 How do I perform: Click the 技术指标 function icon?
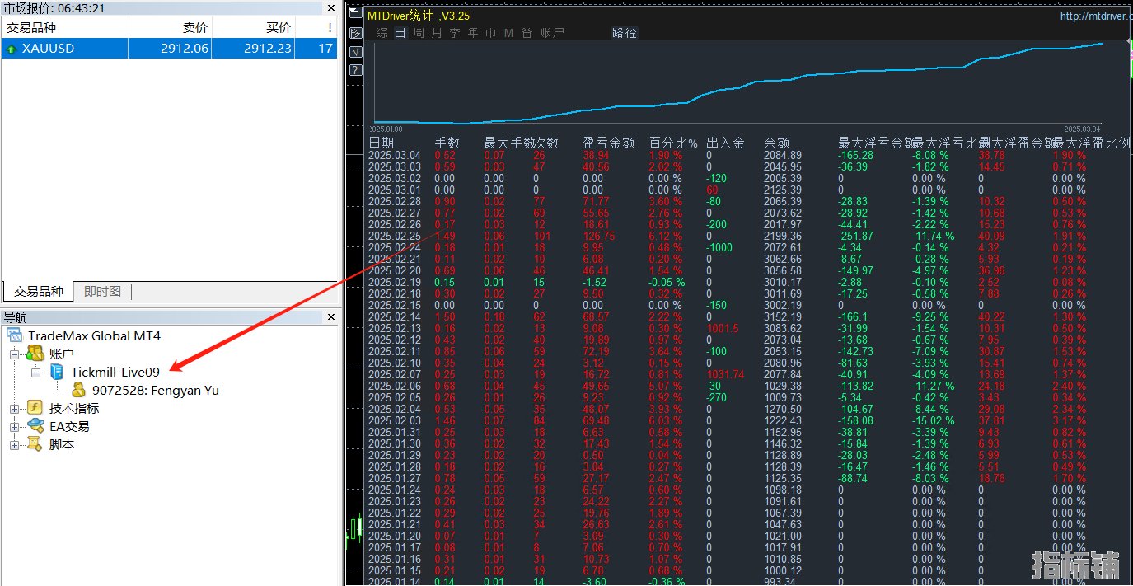[x=35, y=408]
